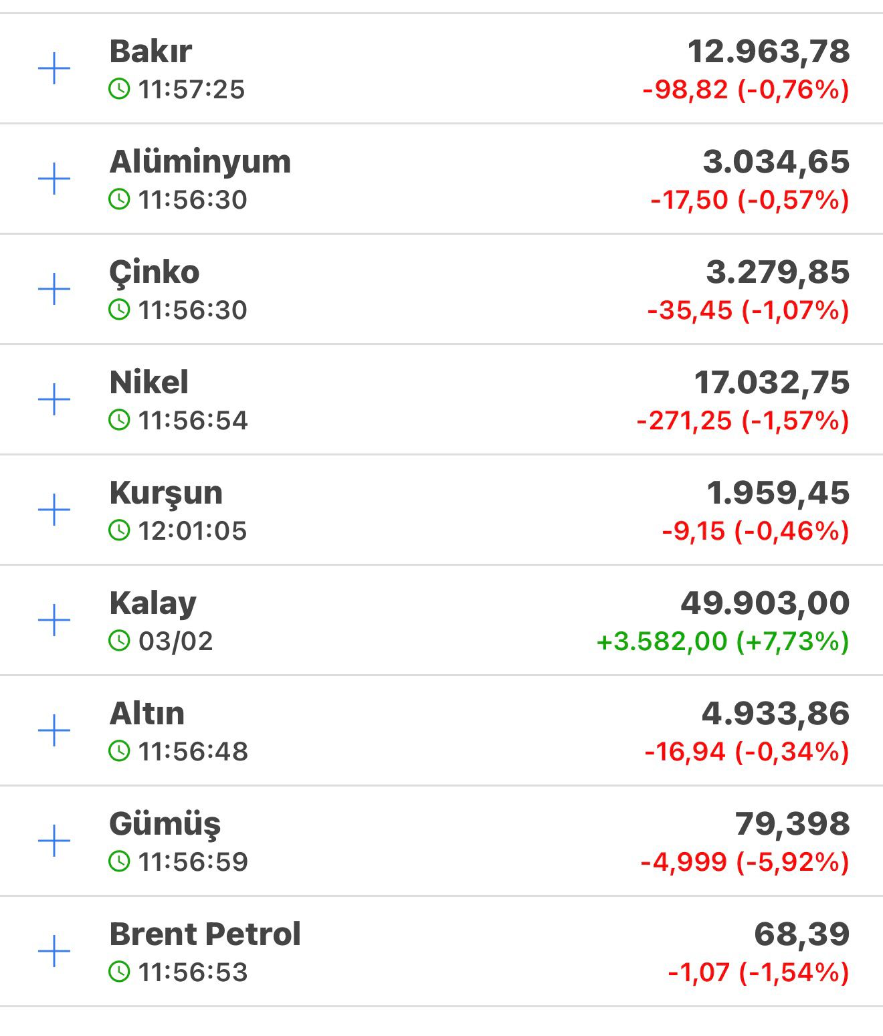Click the plus icon beside Gümüş
Image resolution: width=883 pixels, height=1036 pixels.
click(54, 841)
